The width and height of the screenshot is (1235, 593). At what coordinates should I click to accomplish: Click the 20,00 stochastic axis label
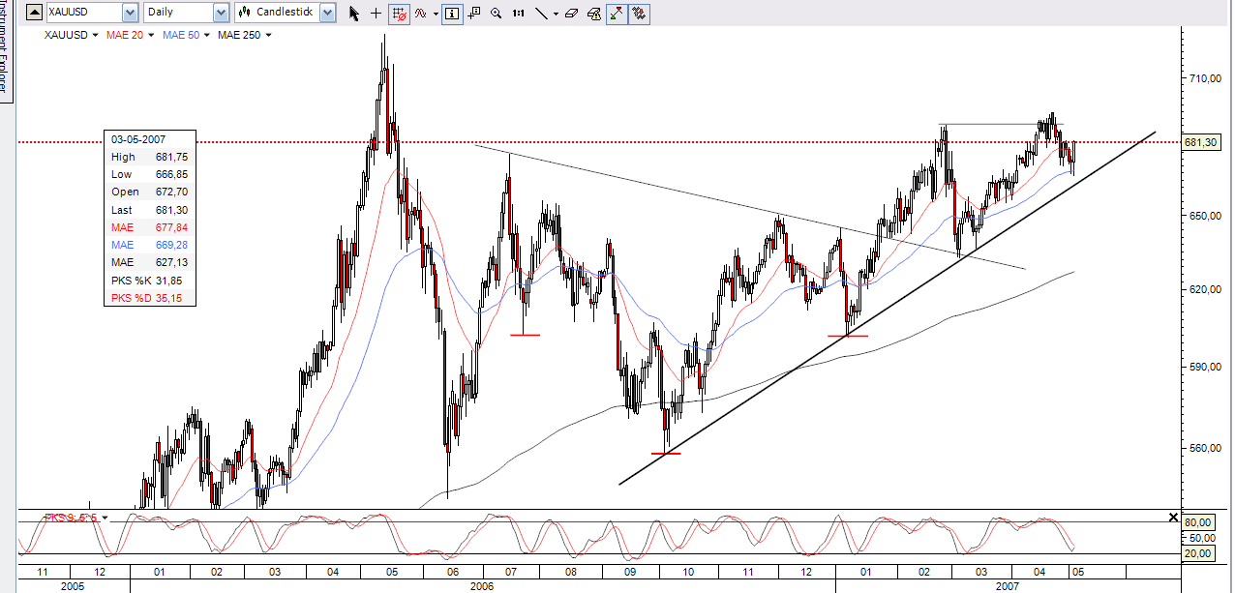tap(1198, 553)
